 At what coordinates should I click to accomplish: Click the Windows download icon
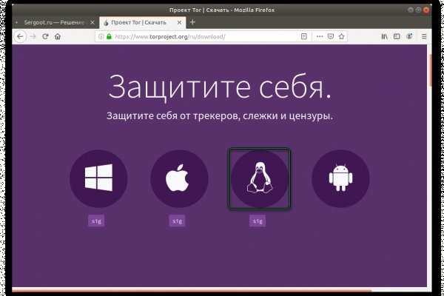pos(98,178)
